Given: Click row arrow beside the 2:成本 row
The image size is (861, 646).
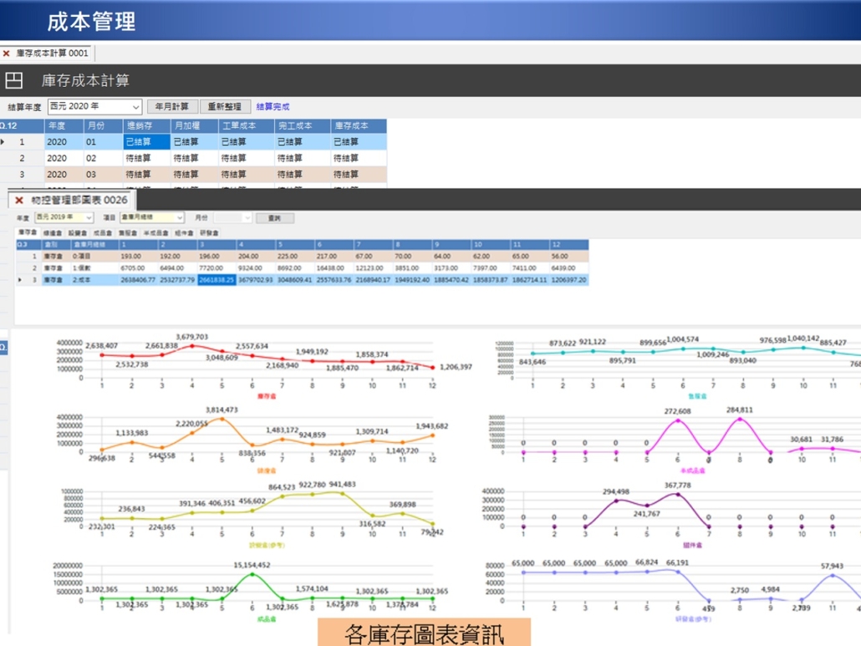Looking at the screenshot, I should [x=20, y=280].
